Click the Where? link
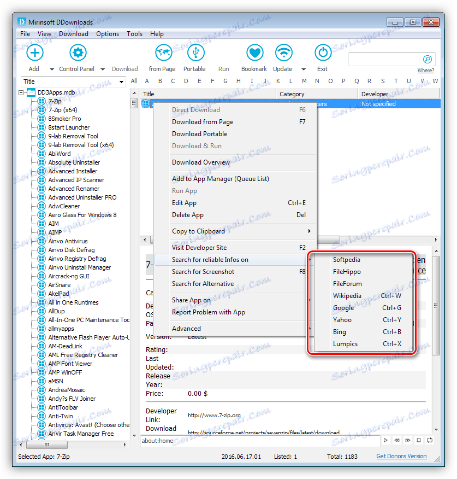The width and height of the screenshot is (457, 479). pyautogui.click(x=425, y=71)
